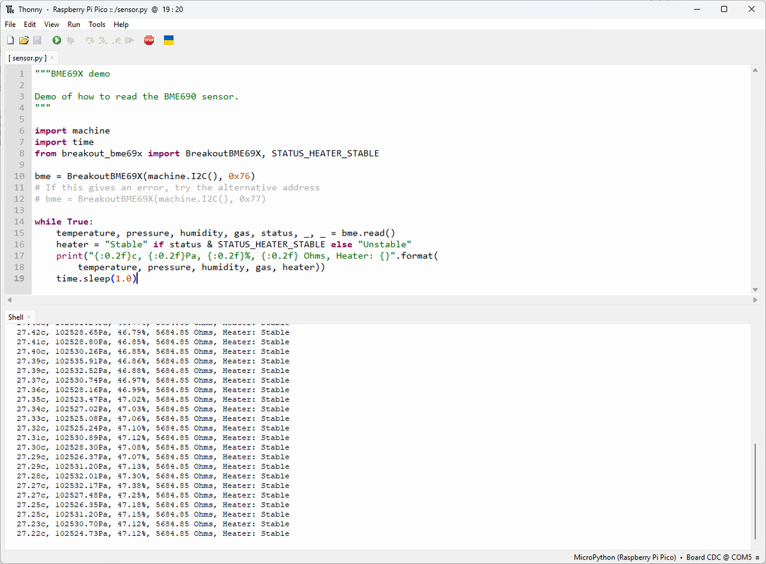Close the sensor.py tab
The height and width of the screenshot is (564, 766).
(x=52, y=57)
